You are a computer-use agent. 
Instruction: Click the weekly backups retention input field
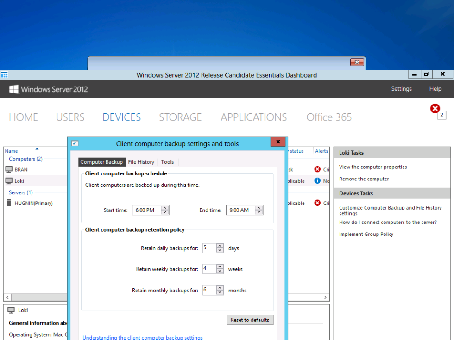click(210, 269)
